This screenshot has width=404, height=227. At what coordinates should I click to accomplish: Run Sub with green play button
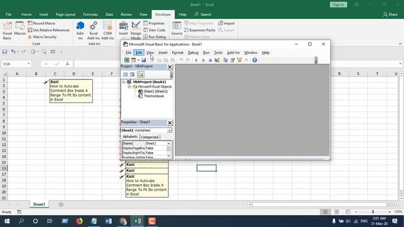pos(196,60)
